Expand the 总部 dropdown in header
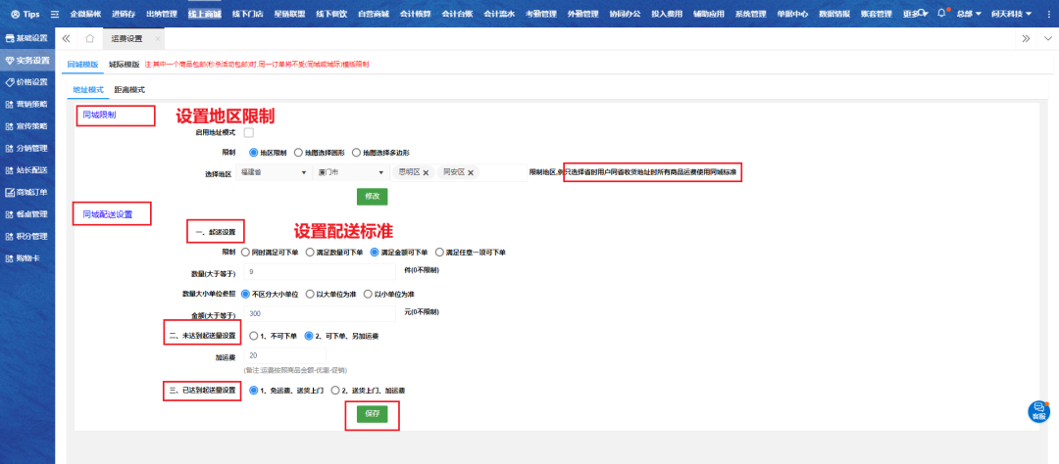Screen dimensions: 1059x464 pyautogui.click(x=969, y=15)
